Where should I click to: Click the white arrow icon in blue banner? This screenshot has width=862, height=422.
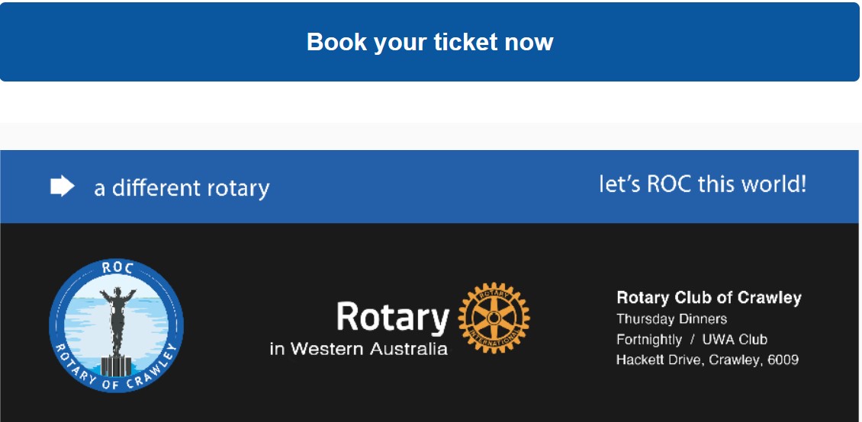tap(62, 187)
